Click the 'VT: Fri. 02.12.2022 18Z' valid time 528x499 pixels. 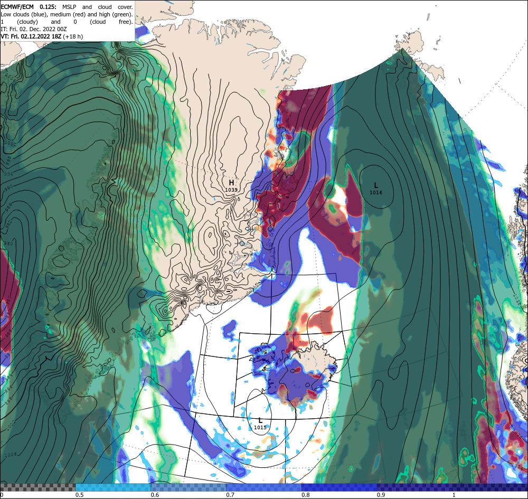click(31, 36)
